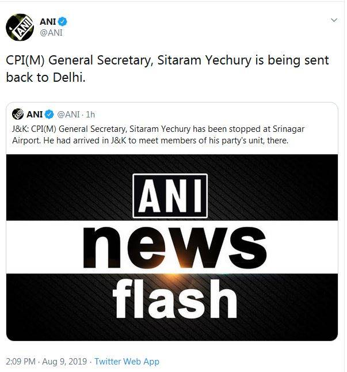Click the main tweet text about Yechury sent back
The height and width of the screenshot is (372, 347).
coord(167,69)
